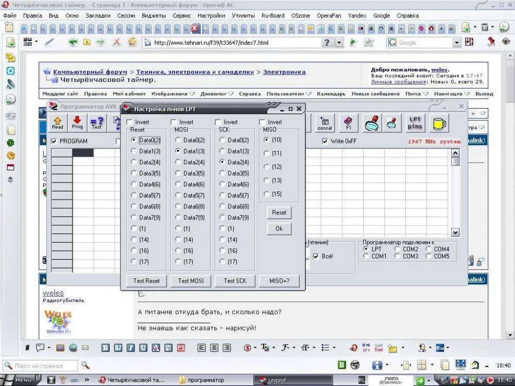Click the small magnifier stamp icon
The image size is (515, 386).
(392, 124)
